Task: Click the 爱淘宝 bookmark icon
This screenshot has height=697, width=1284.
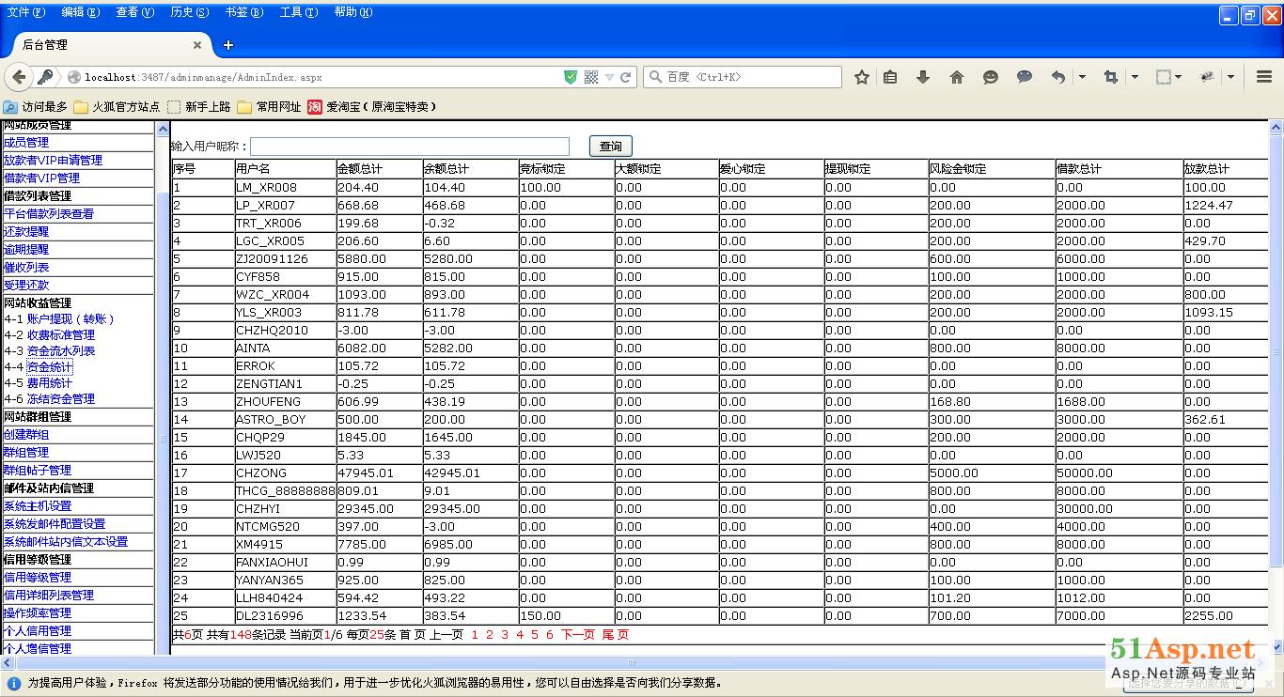Action: pos(315,107)
